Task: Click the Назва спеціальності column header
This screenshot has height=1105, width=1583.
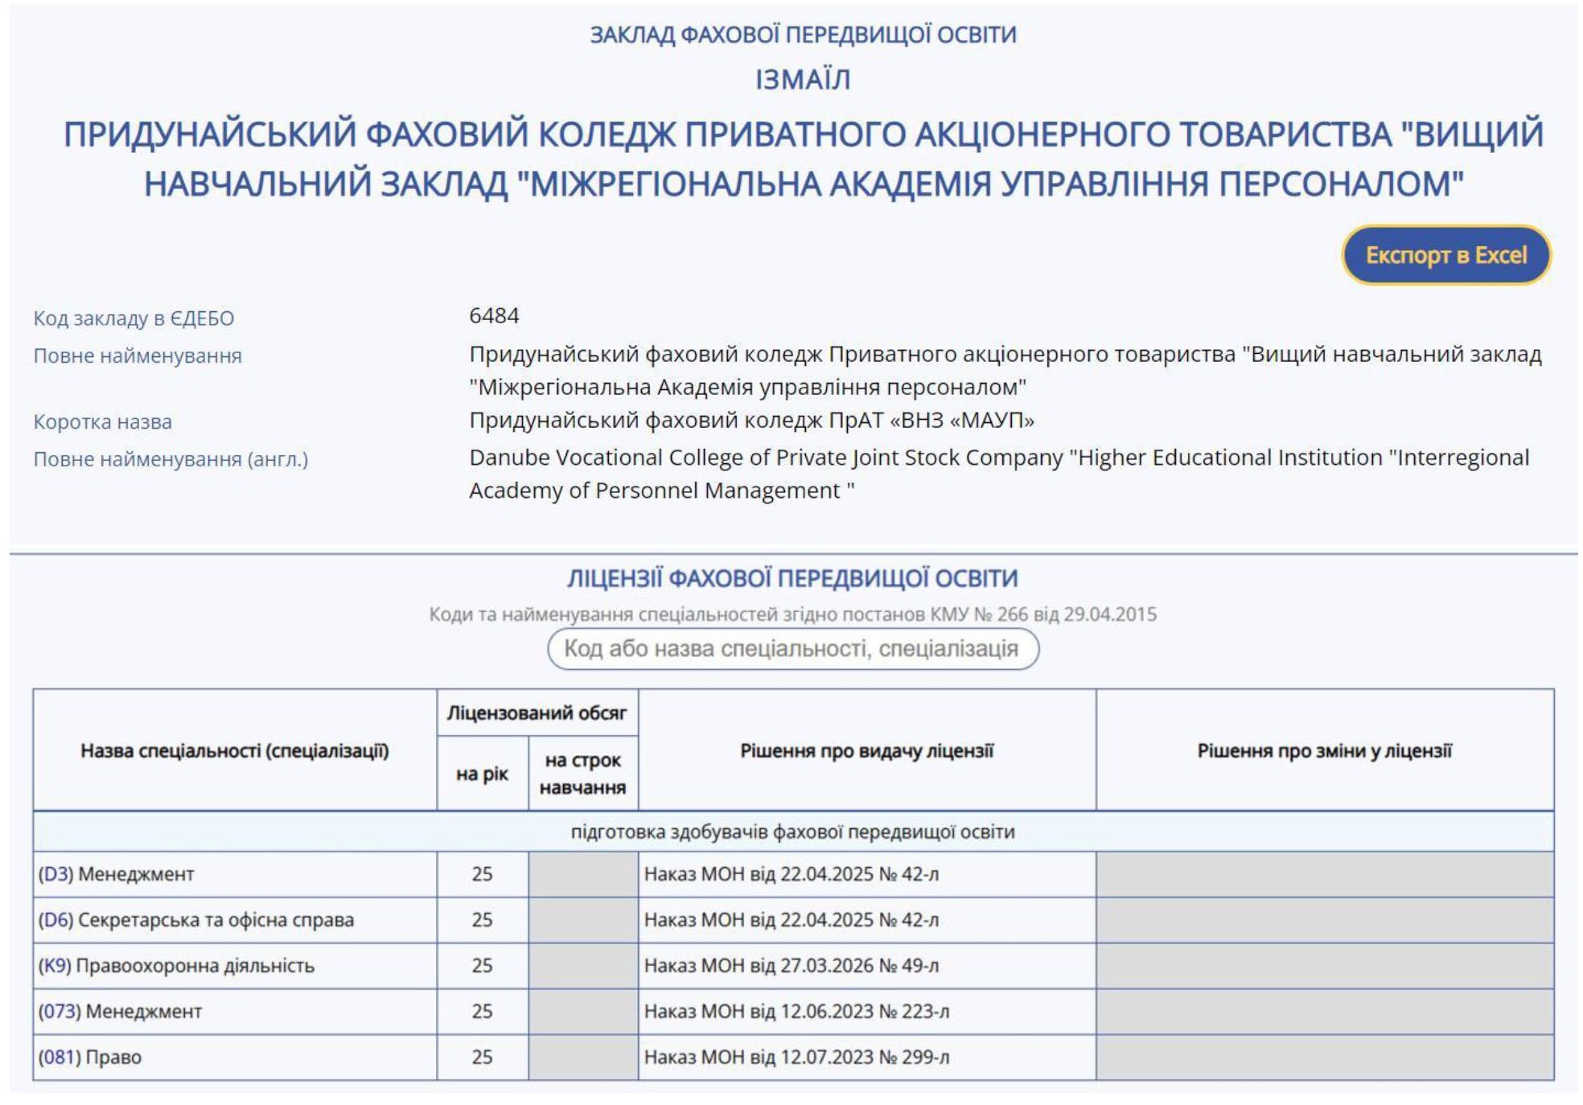Action: click(234, 751)
